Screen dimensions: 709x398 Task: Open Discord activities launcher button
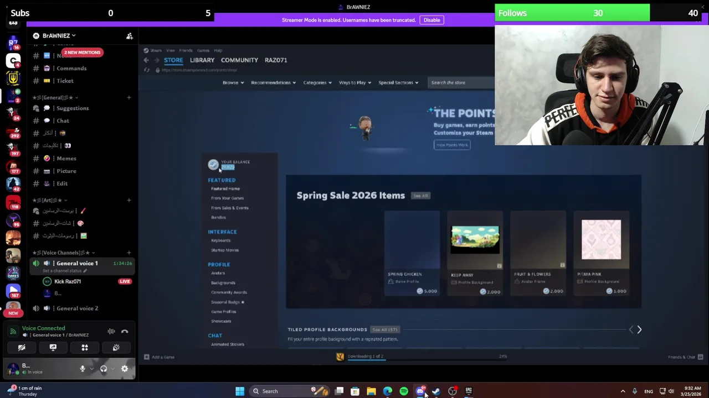click(85, 348)
